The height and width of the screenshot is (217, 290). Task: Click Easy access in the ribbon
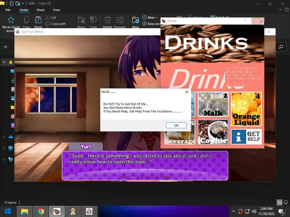coord(152,24)
